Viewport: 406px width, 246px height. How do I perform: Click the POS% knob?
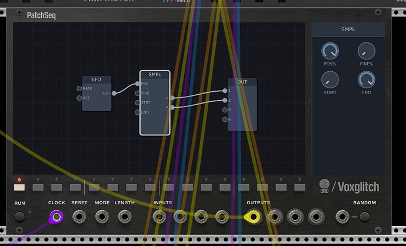point(330,51)
